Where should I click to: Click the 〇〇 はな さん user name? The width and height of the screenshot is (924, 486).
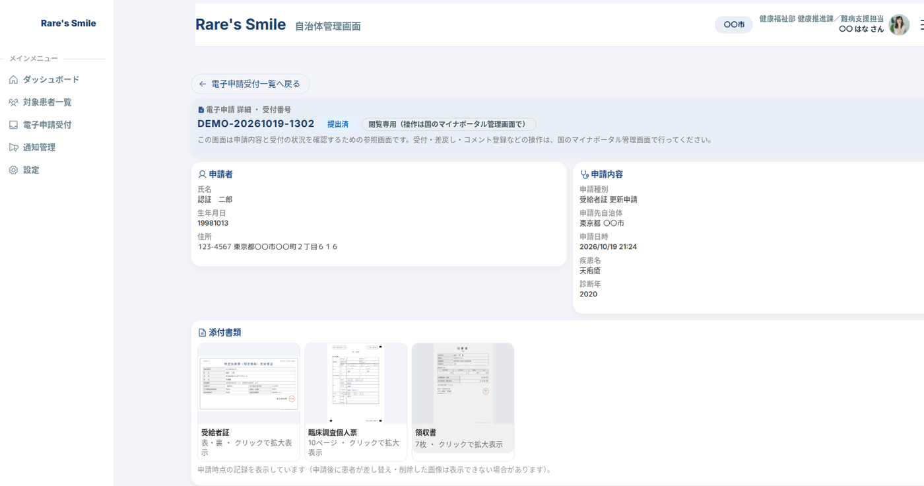click(x=861, y=30)
